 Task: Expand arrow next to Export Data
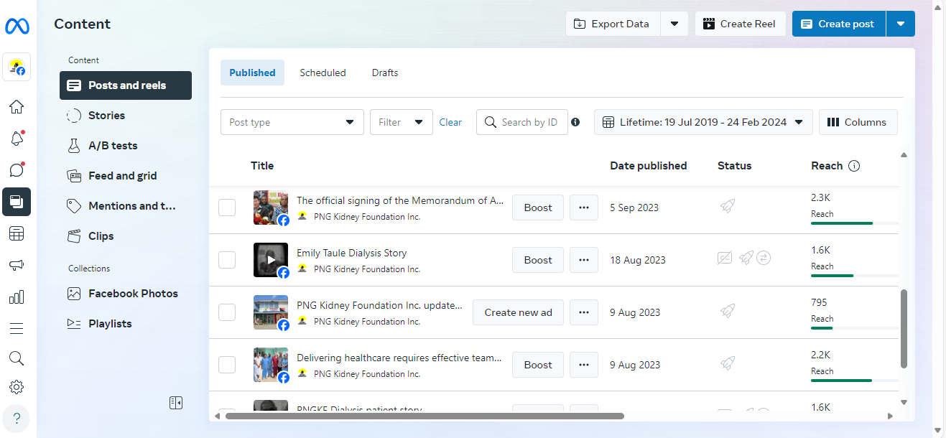(674, 24)
